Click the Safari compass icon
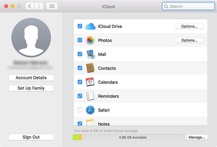The image size is (217, 147). (x=90, y=110)
